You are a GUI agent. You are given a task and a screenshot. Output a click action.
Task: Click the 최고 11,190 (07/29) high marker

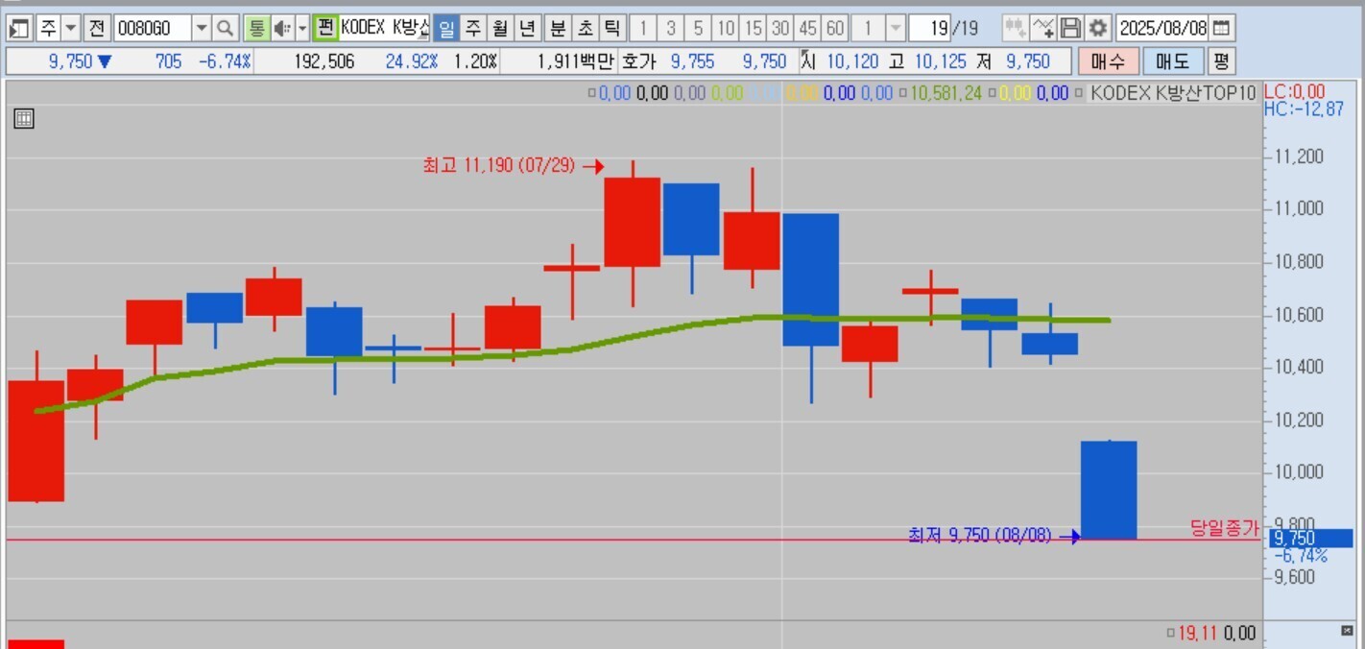tap(498, 165)
